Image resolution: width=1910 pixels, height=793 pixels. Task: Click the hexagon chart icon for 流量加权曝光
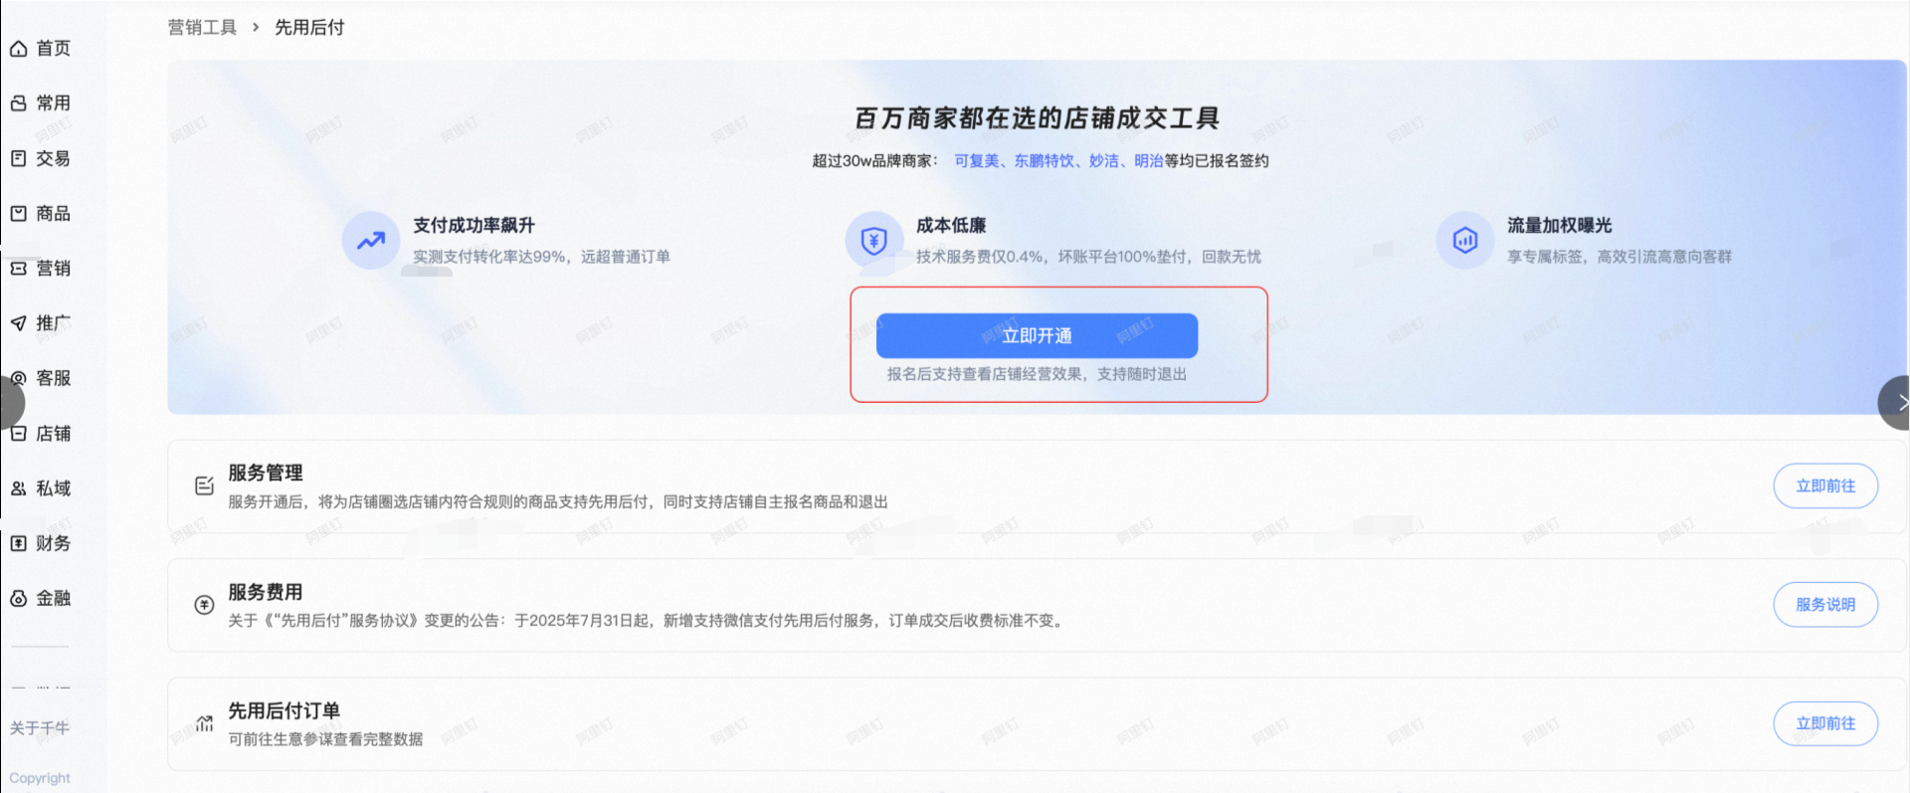pos(1464,240)
